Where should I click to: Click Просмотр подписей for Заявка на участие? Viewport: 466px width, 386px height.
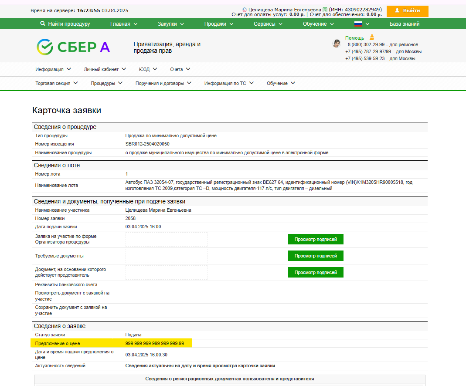(316, 239)
